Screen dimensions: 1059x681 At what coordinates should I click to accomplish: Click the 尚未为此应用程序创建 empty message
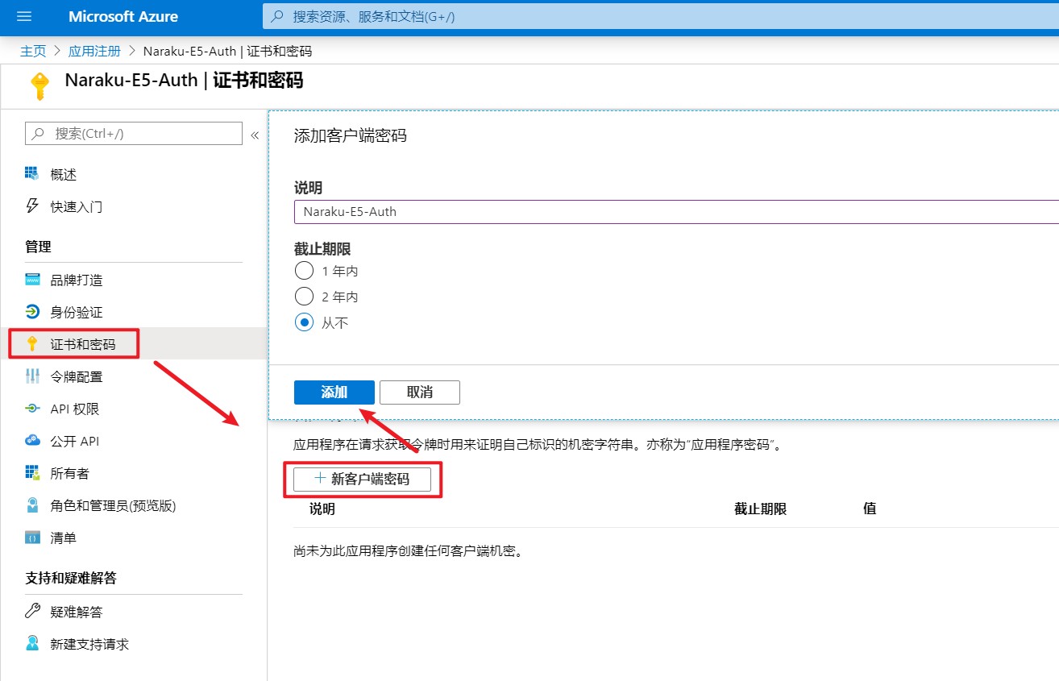tap(409, 552)
